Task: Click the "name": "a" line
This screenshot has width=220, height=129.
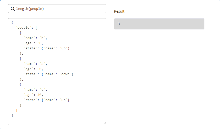Action: tap(35, 64)
